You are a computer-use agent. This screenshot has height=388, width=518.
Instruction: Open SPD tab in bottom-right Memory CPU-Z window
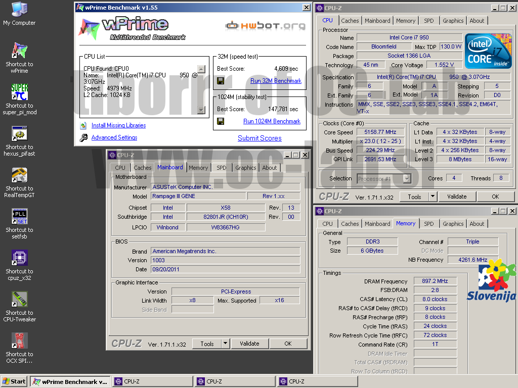pyautogui.click(x=429, y=224)
